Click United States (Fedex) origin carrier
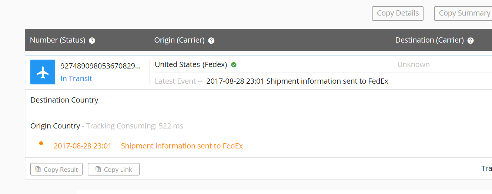Image resolution: width=492 pixels, height=194 pixels. (191, 64)
